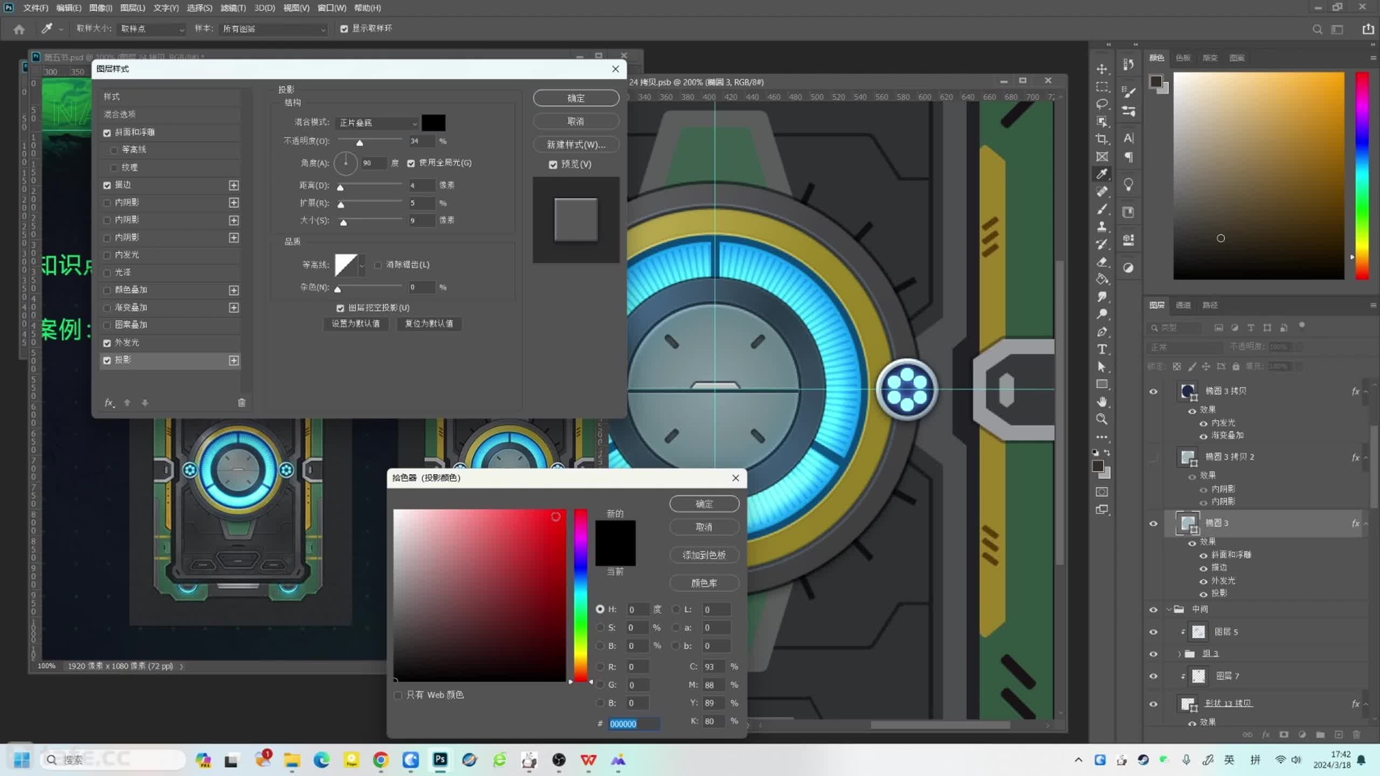The width and height of the screenshot is (1380, 776).
Task: Select the Horizontal Type tool
Action: 1102,349
